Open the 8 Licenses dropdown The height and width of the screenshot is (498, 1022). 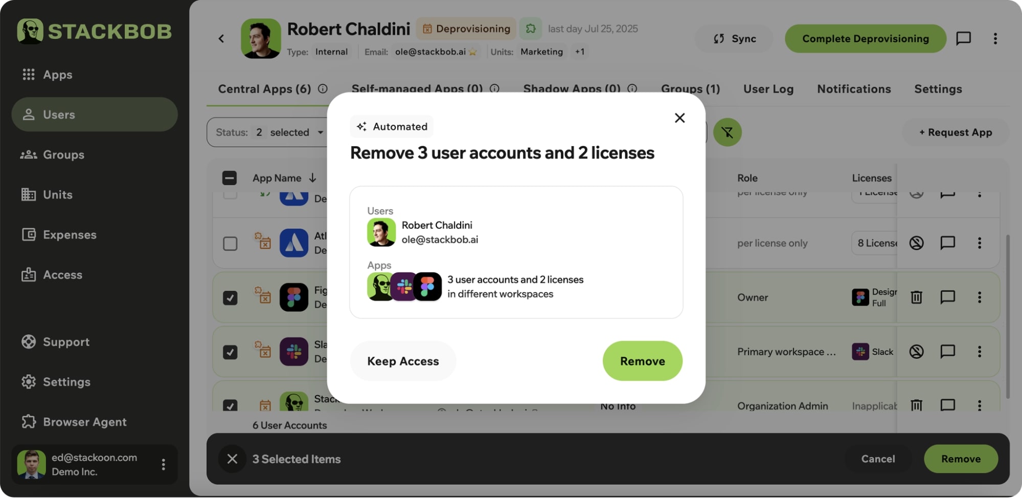[874, 243]
